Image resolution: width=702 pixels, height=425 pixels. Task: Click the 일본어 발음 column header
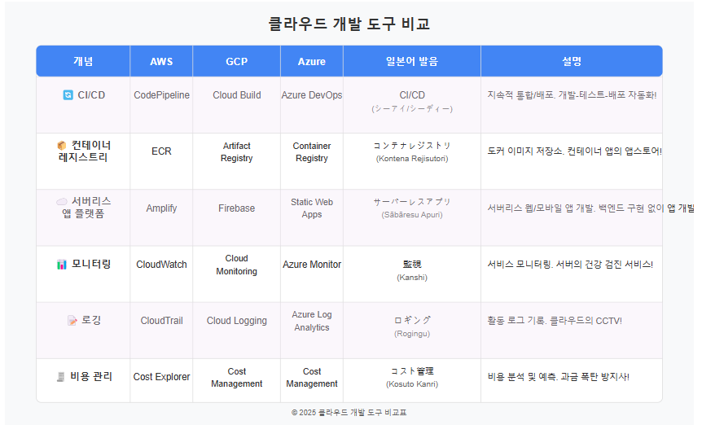(x=412, y=61)
